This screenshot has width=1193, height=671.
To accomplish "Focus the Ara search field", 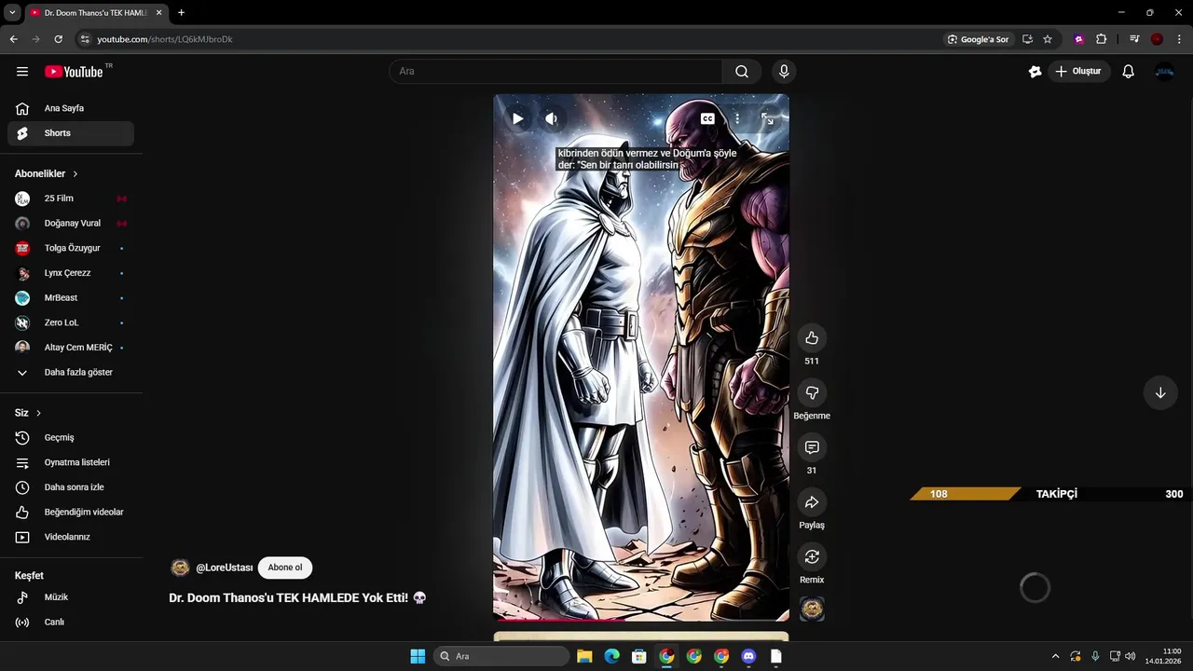I will point(555,72).
